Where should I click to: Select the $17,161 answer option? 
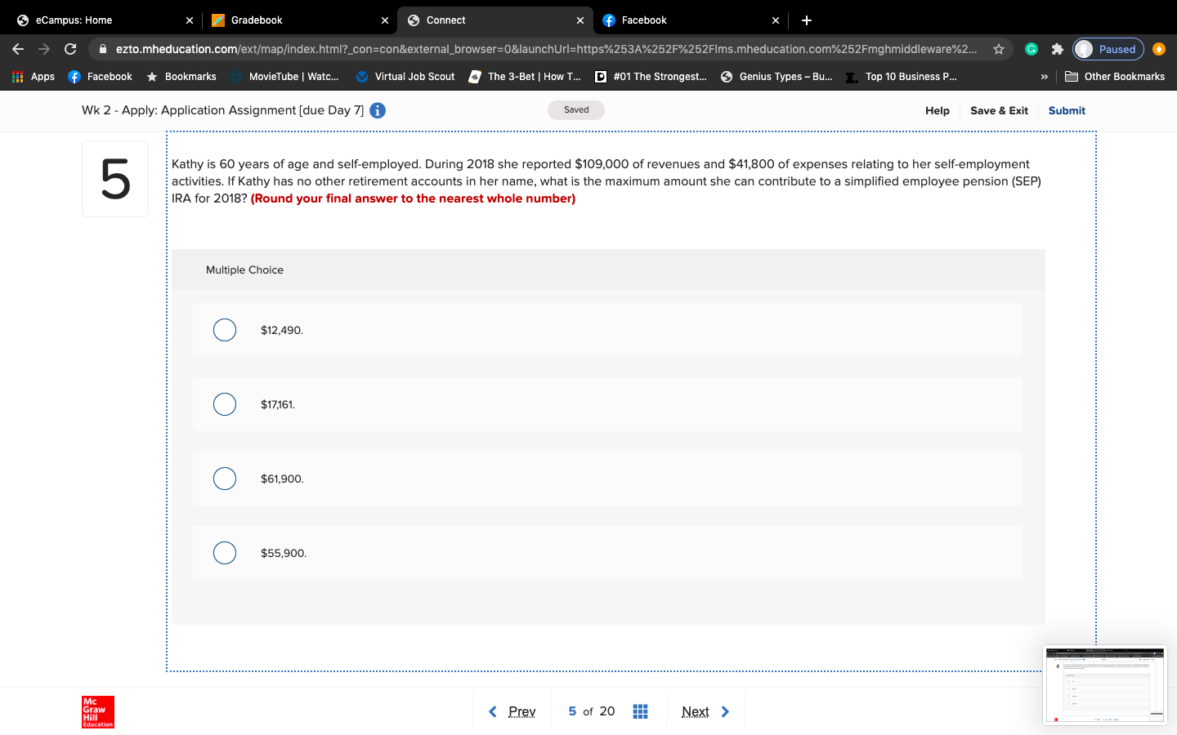coord(225,404)
